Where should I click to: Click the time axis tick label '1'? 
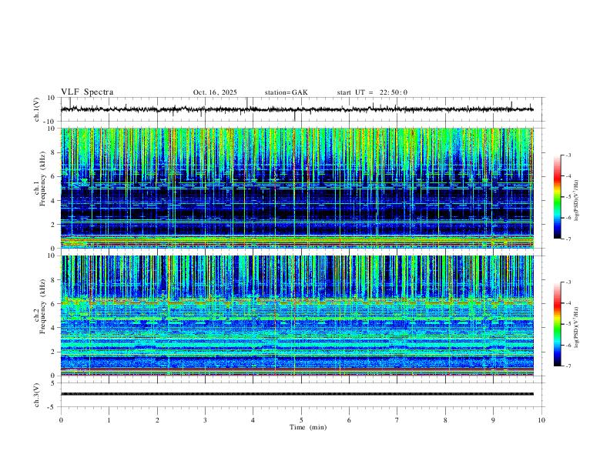[x=109, y=420]
